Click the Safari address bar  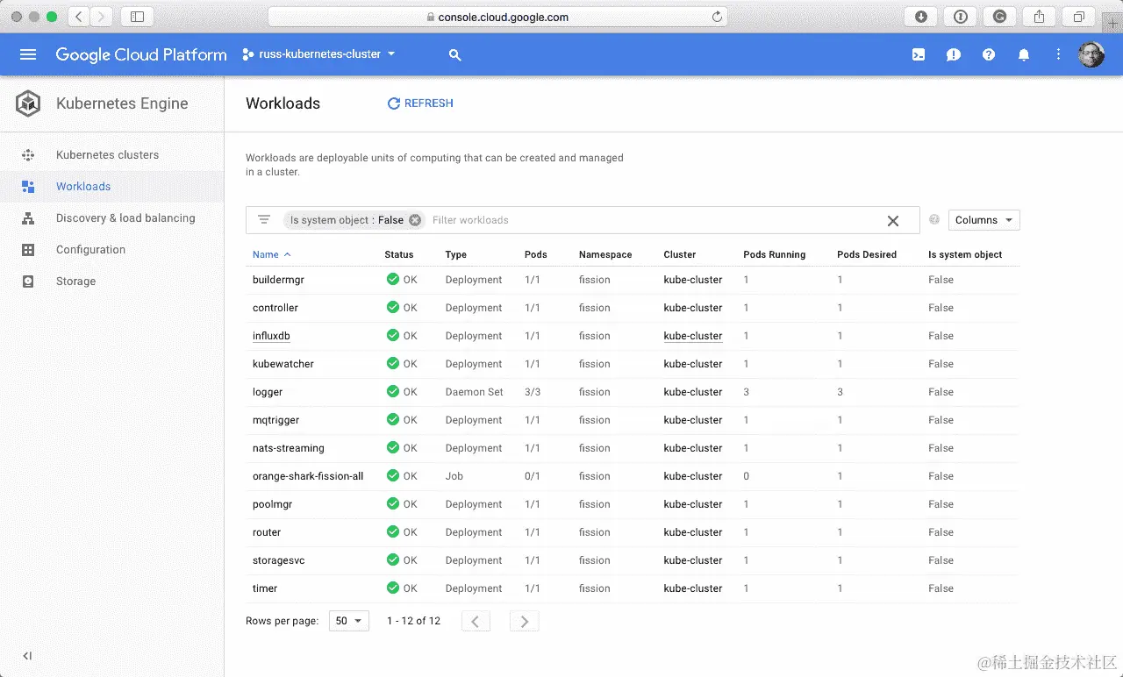[x=499, y=17]
